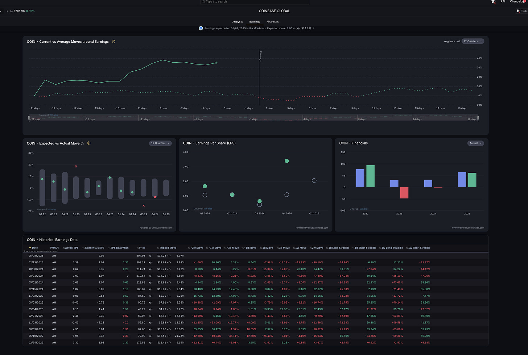Click the green current-move endpoint marker on chart
The width and height of the screenshot is (528, 355).
coord(216,63)
